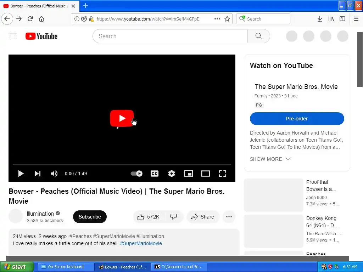
Task: Switch to theater mode
Action: point(205,174)
